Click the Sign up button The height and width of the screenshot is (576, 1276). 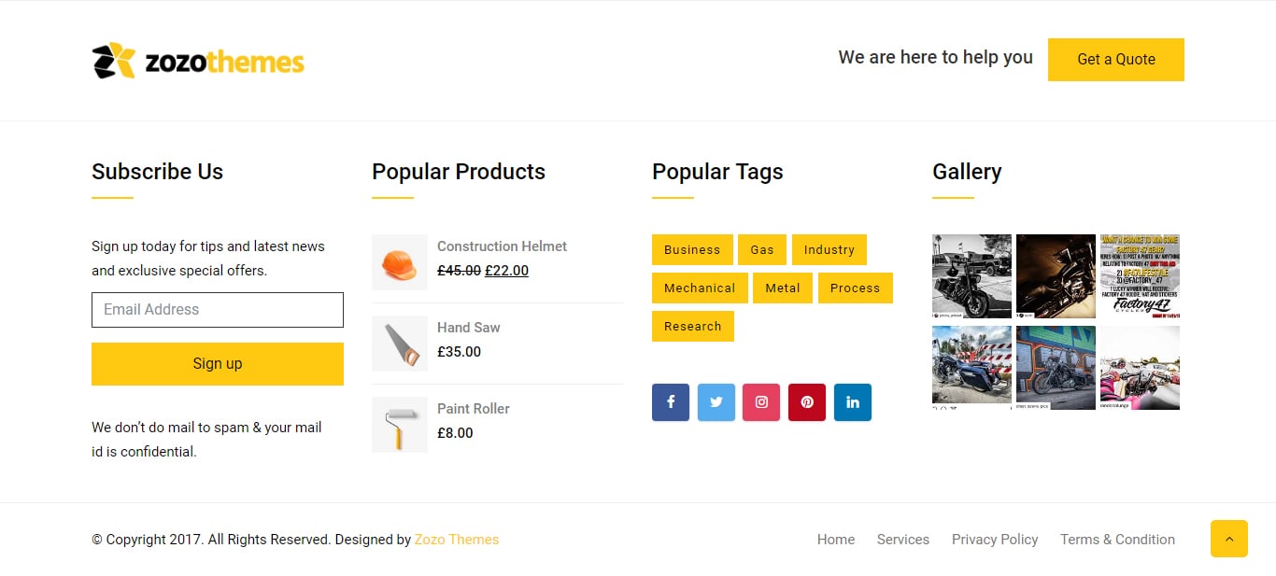pyautogui.click(x=218, y=364)
